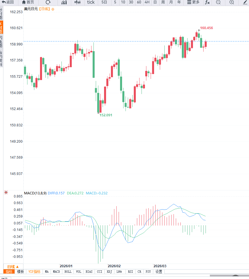249x279 pixels.
Task: Switch chart to 周 weekly period
Action: [x=163, y=2]
